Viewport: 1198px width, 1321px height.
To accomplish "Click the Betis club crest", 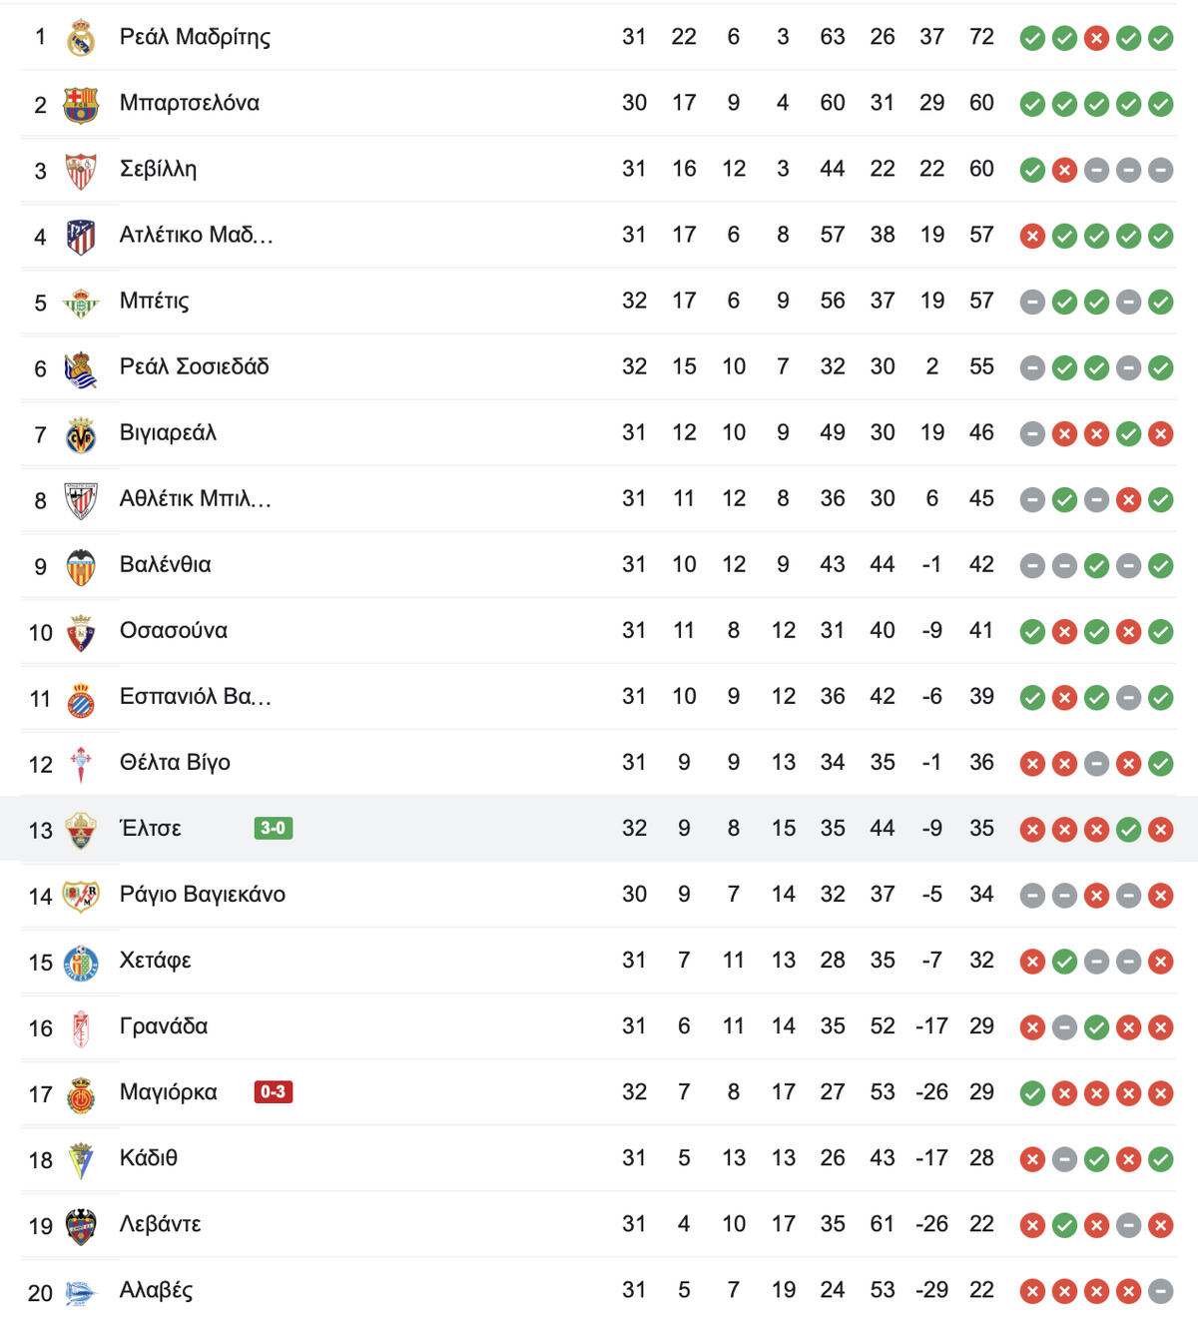I will (x=81, y=302).
